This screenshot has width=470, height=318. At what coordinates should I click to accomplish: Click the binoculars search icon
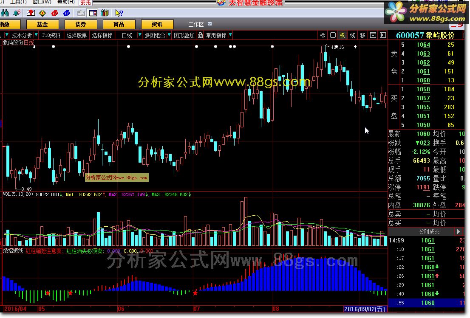[x=5, y=13]
